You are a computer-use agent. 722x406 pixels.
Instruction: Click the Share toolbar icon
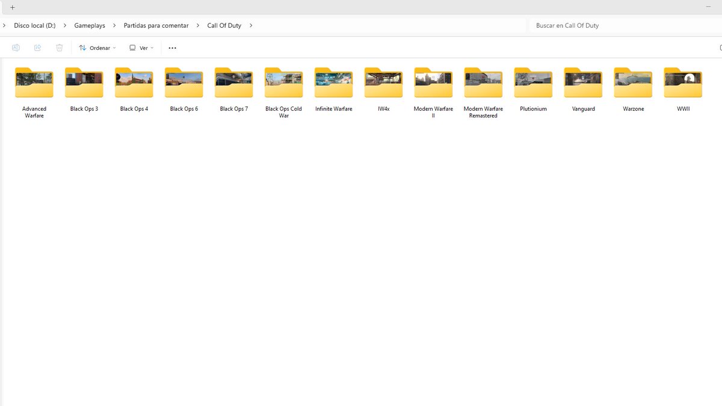pyautogui.click(x=38, y=48)
